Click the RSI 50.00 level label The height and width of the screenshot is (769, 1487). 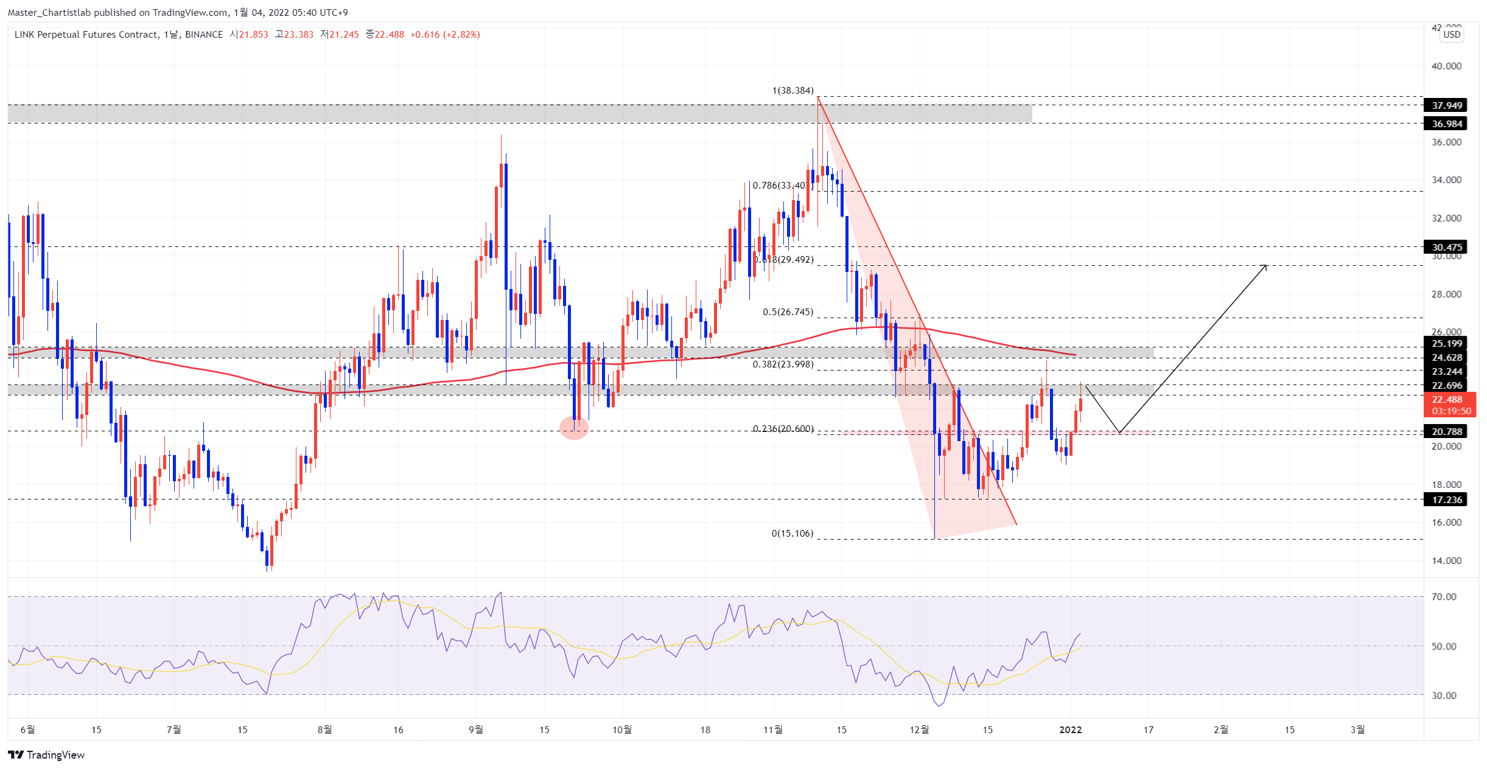[x=1444, y=646]
